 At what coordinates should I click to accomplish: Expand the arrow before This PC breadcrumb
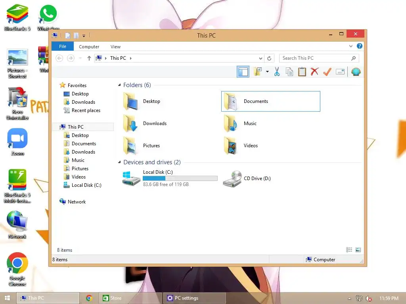click(x=105, y=58)
